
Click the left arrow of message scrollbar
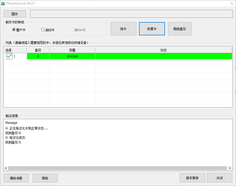click(x=6, y=168)
